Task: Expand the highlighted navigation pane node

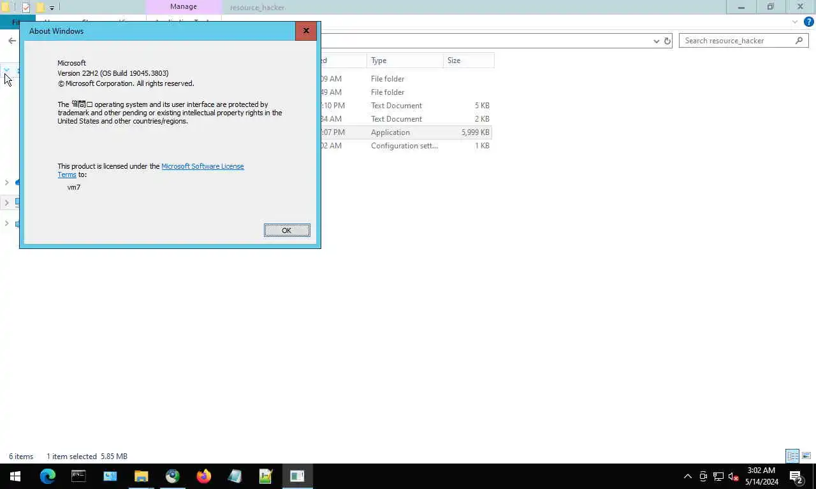Action: [x=7, y=202]
